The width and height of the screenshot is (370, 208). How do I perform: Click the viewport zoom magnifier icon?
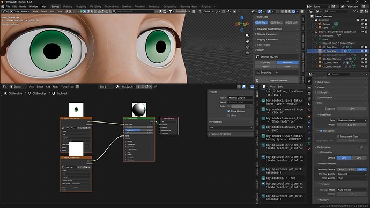tap(247, 35)
